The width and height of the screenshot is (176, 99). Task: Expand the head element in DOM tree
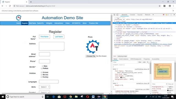[x=115, y=21]
